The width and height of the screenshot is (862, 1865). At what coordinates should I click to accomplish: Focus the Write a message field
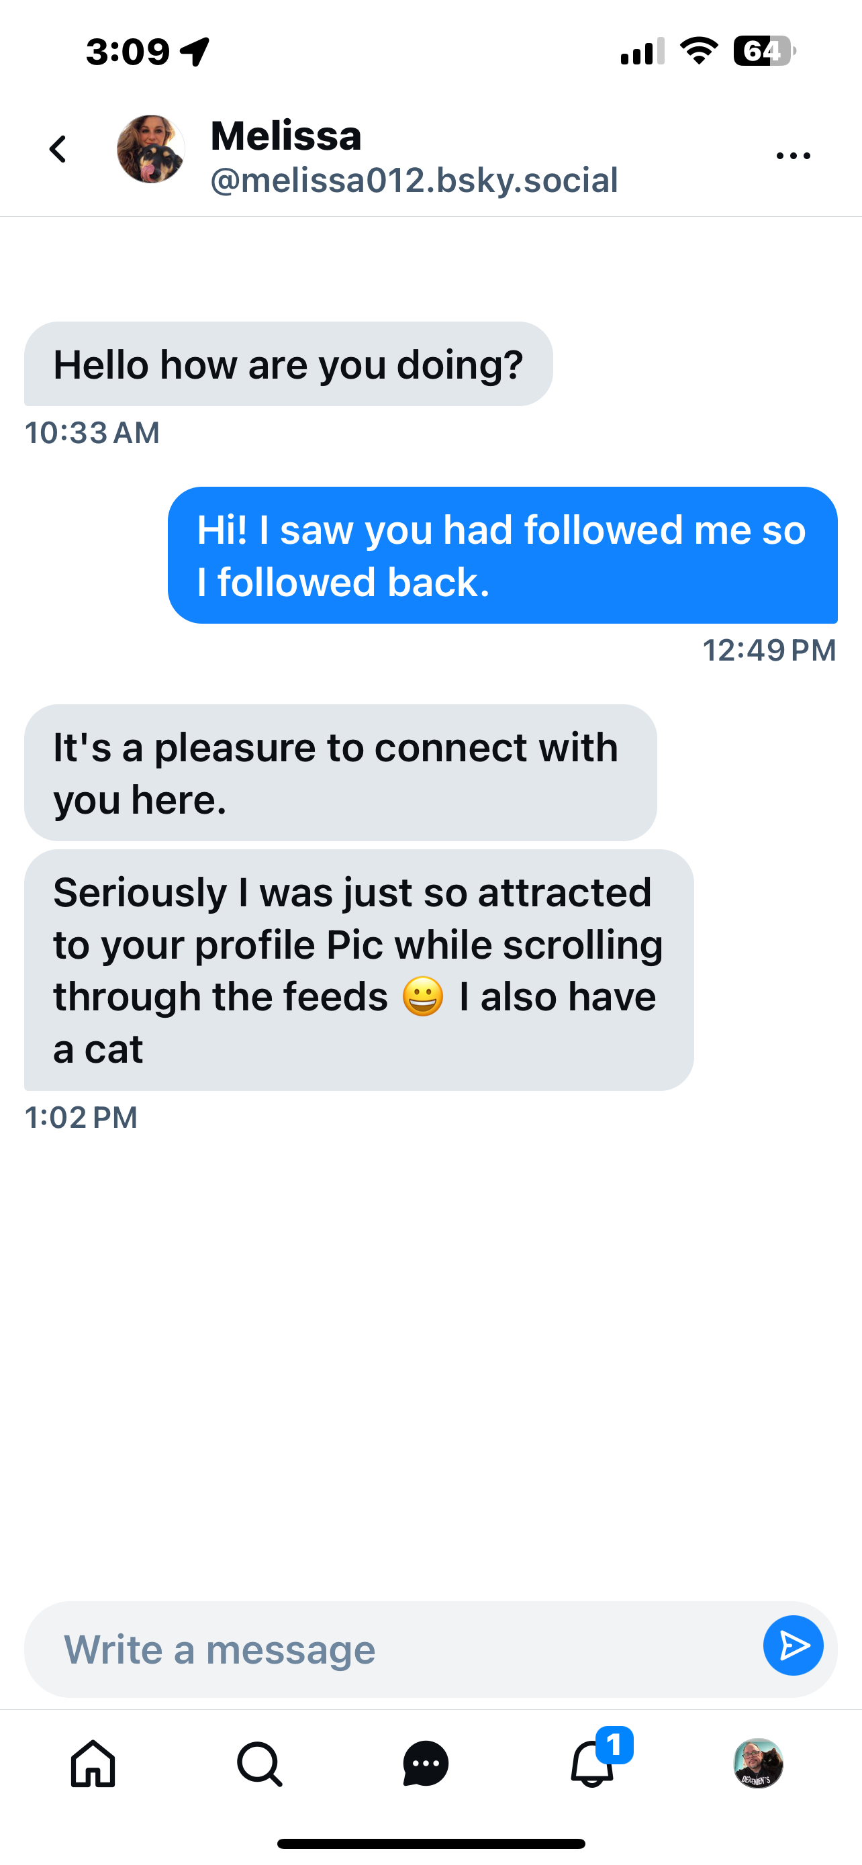coord(391,1649)
